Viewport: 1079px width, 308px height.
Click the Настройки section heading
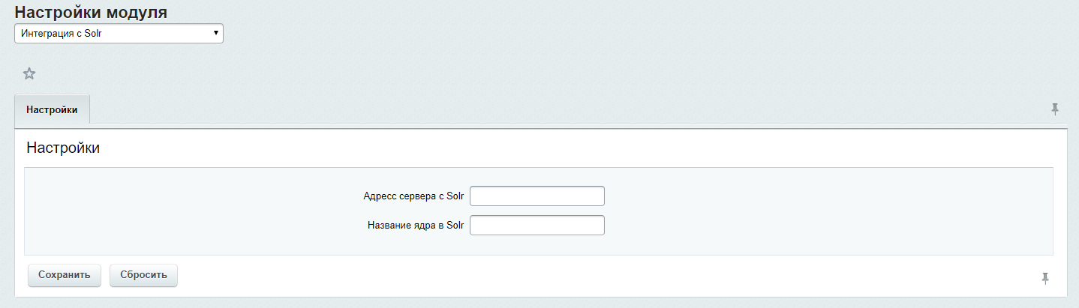pyautogui.click(x=63, y=148)
